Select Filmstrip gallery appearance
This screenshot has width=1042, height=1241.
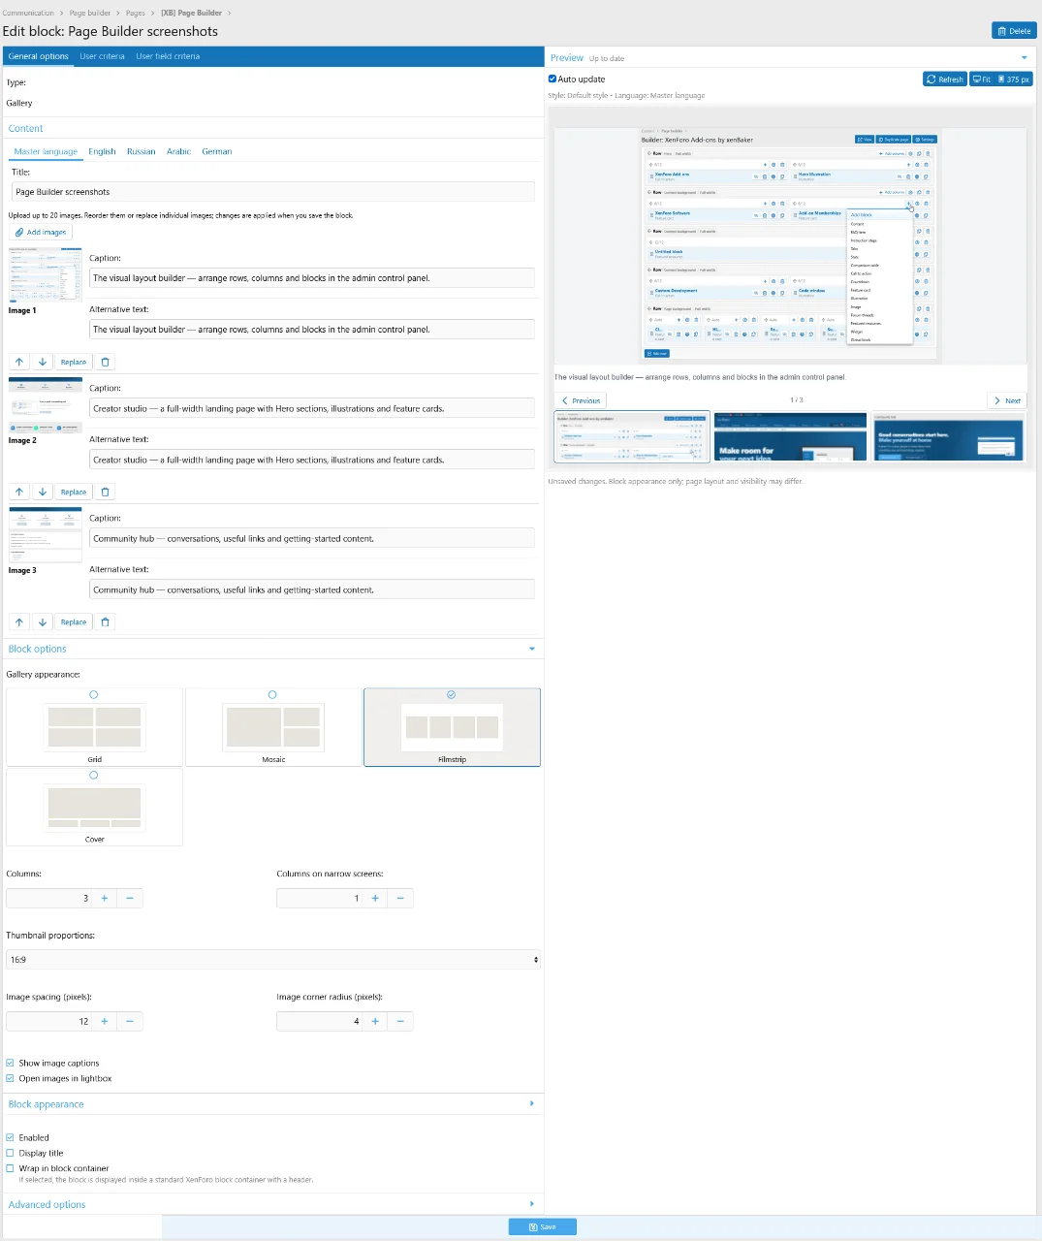pos(452,727)
